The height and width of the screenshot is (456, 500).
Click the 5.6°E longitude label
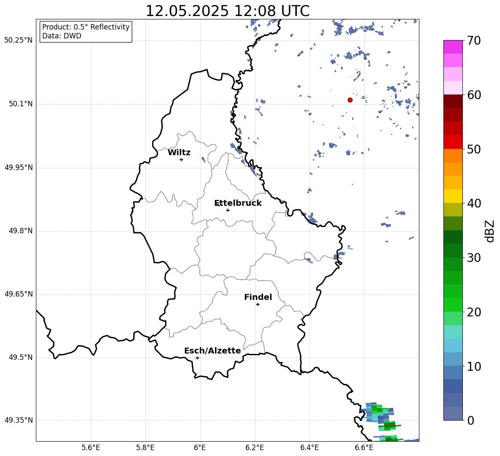pyautogui.click(x=91, y=448)
